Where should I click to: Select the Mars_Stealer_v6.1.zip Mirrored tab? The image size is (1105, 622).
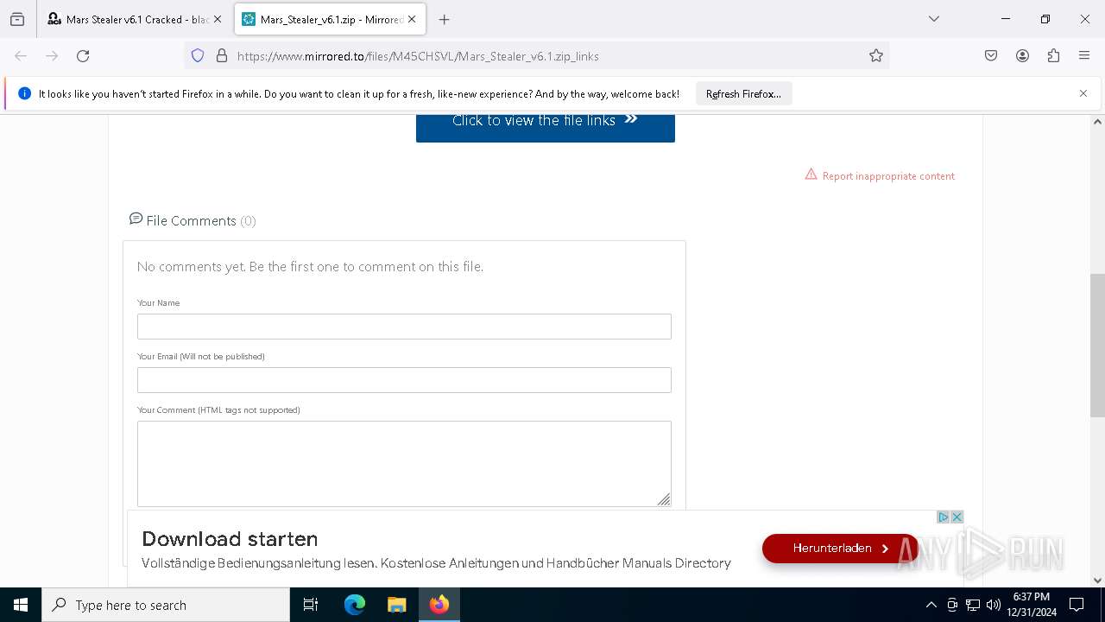330,19
